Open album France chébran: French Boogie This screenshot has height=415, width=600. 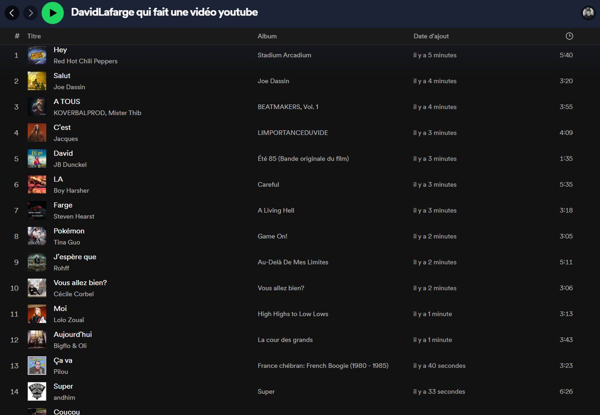click(323, 365)
